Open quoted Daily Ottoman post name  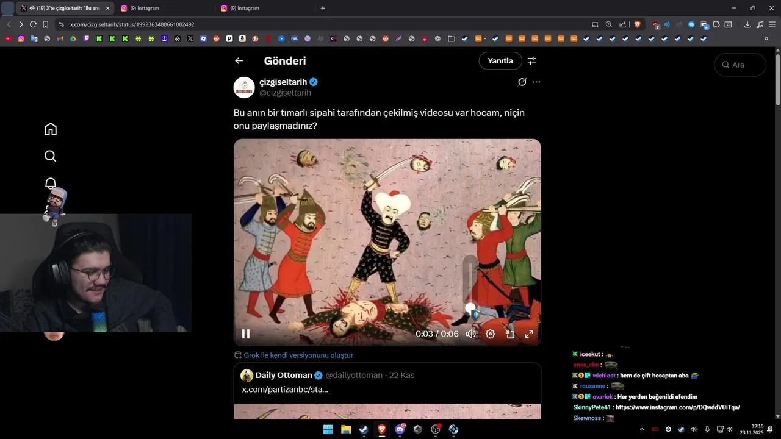coord(284,375)
